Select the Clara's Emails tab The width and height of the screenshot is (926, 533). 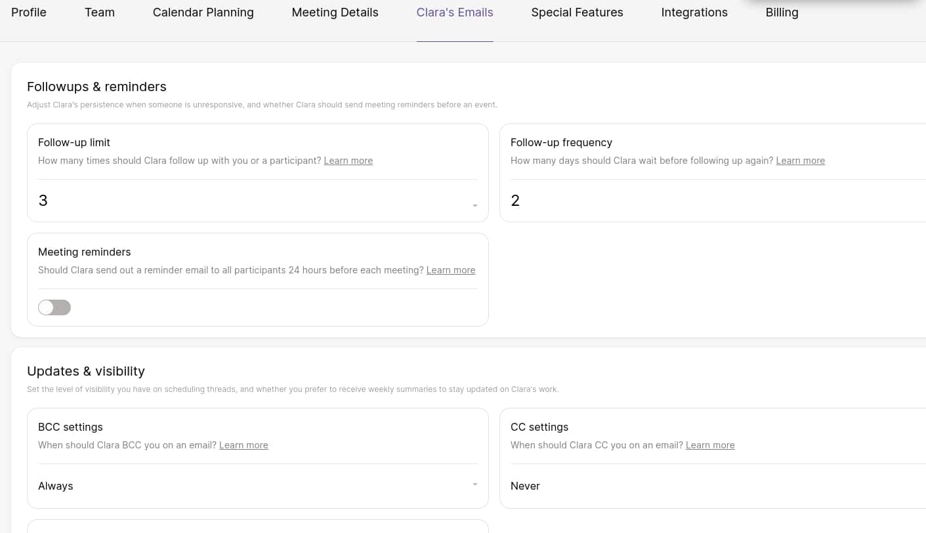(x=455, y=12)
